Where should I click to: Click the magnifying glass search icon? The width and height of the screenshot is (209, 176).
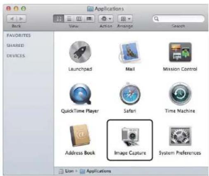[x=157, y=19]
